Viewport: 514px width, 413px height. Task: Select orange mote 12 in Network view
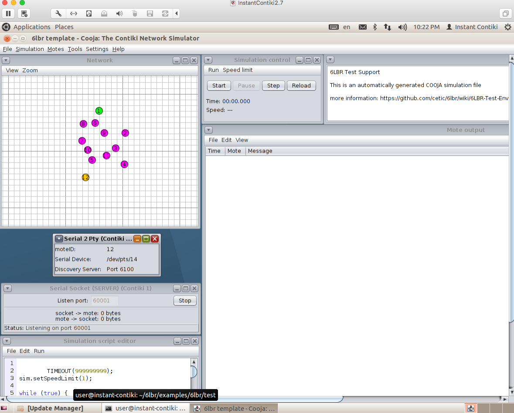pos(85,177)
